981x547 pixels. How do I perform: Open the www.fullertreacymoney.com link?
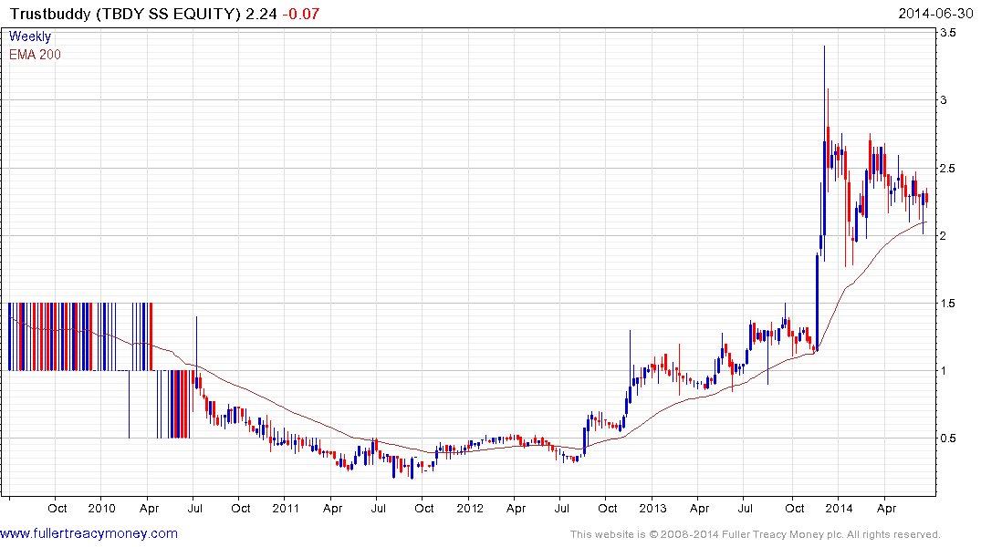[x=89, y=533]
